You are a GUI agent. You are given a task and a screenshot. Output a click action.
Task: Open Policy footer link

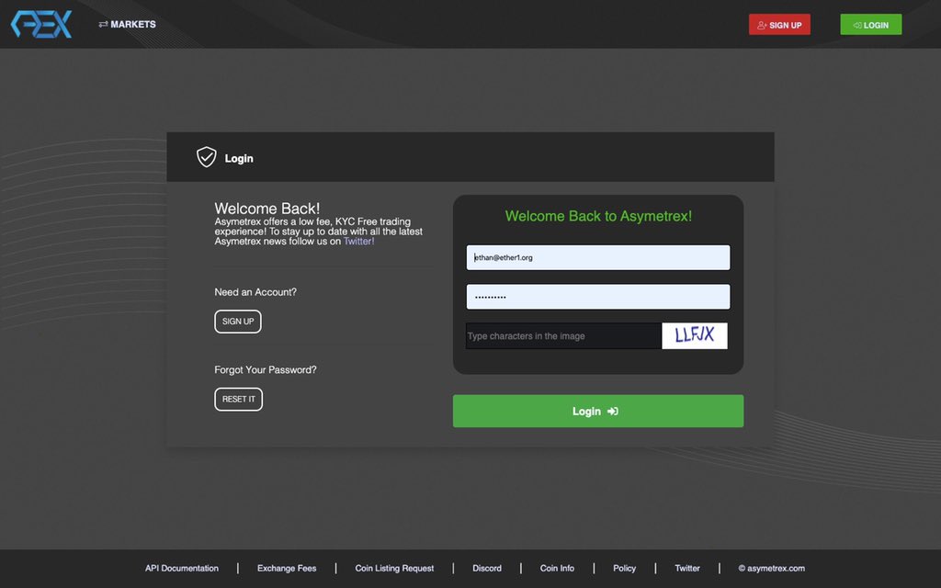coord(624,568)
